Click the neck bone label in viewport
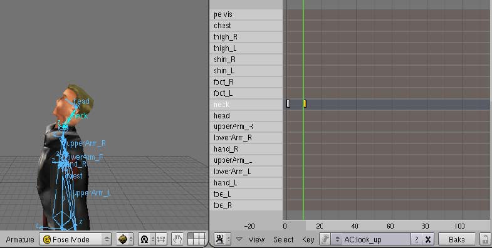This screenshot has width=492, height=248. tap(80, 116)
